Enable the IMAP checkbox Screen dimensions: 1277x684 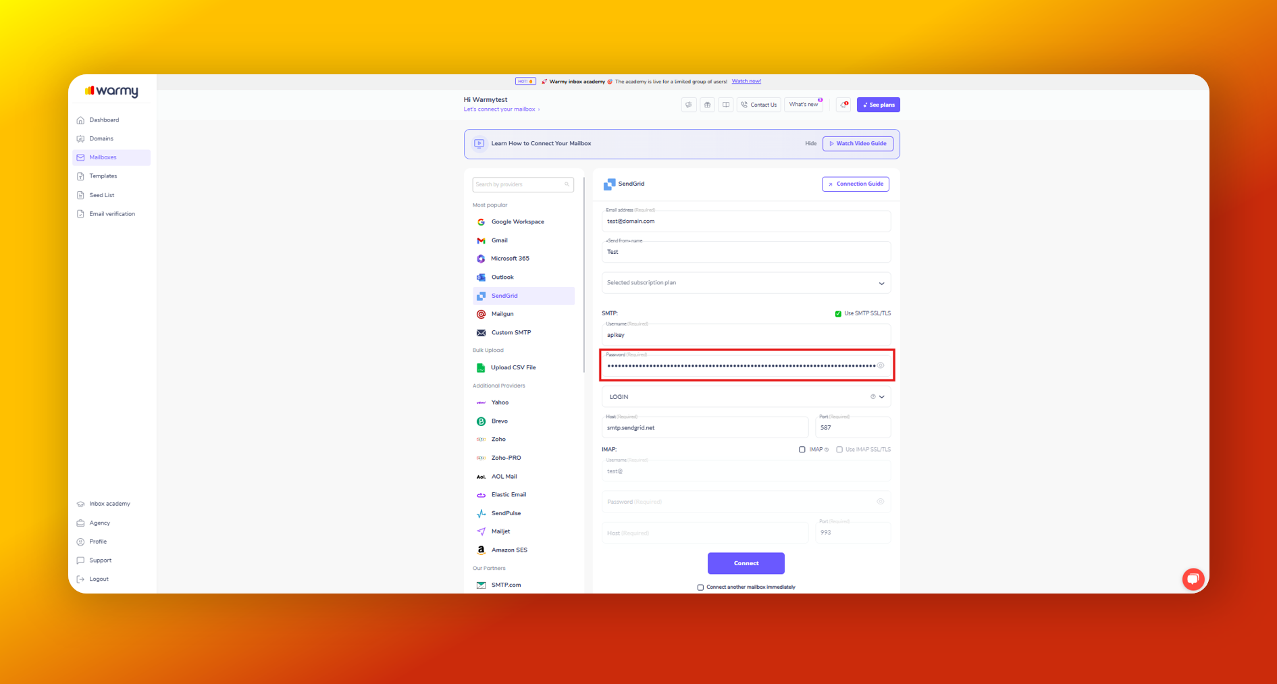tap(802, 450)
